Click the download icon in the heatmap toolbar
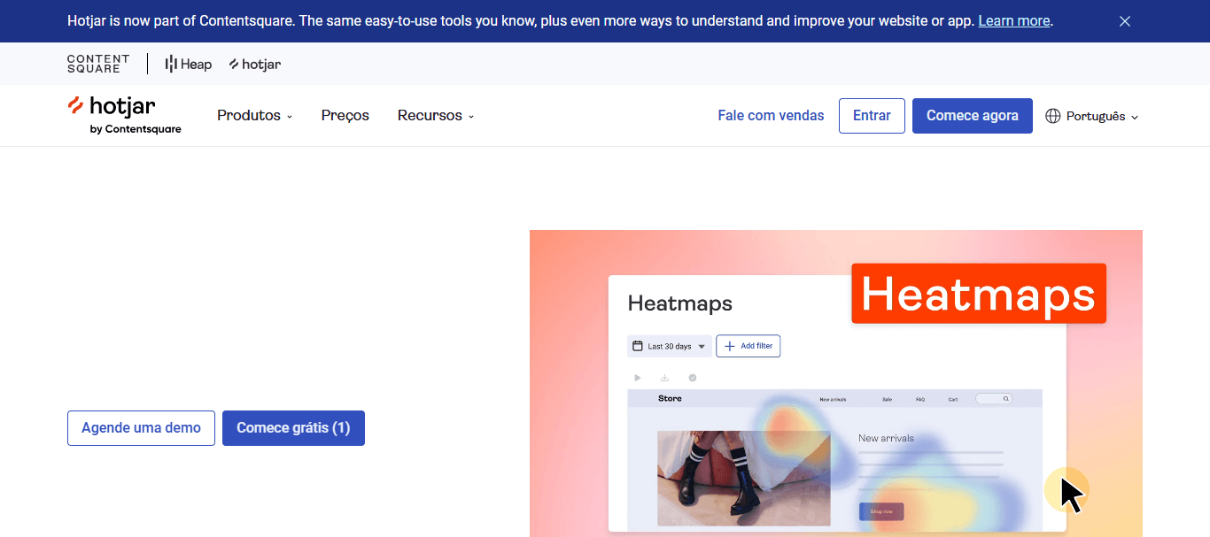Image resolution: width=1210 pixels, height=537 pixels. click(x=665, y=378)
